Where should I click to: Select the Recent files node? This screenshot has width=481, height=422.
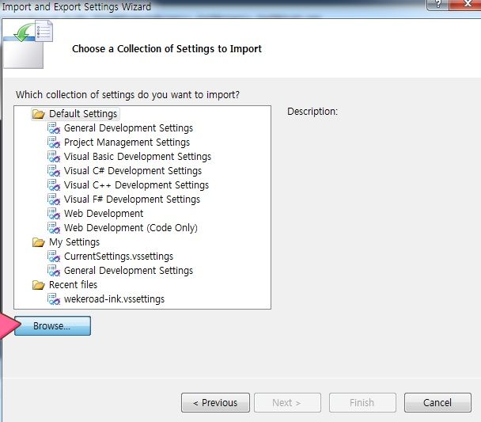[x=74, y=285]
